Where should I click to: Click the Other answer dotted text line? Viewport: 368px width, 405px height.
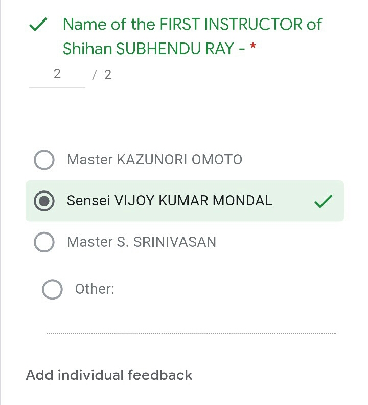pyautogui.click(x=191, y=333)
